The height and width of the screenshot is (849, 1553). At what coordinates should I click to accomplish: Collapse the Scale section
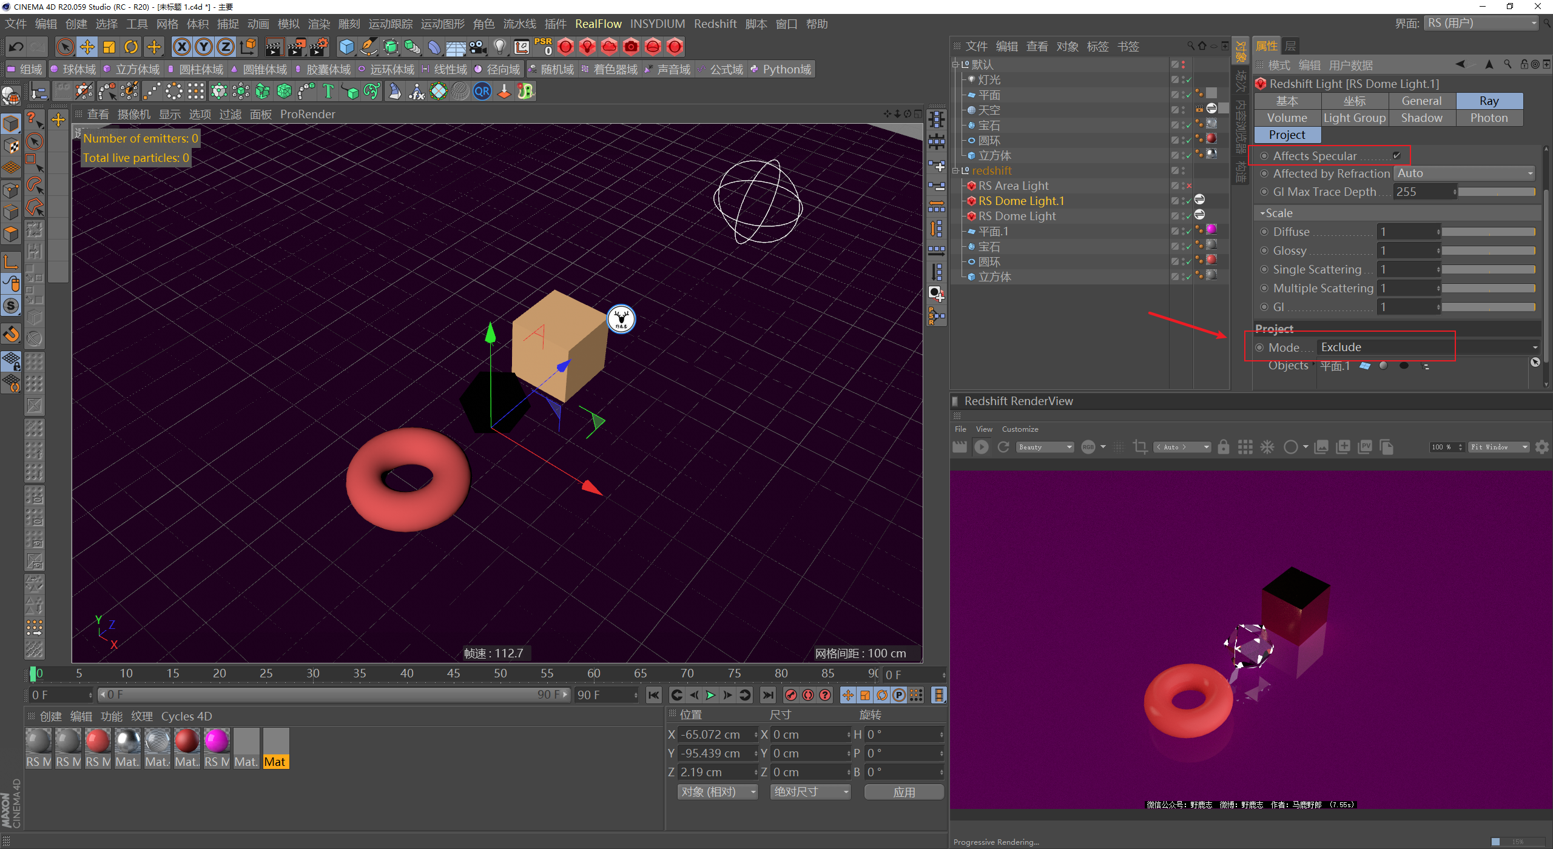[x=1262, y=213]
